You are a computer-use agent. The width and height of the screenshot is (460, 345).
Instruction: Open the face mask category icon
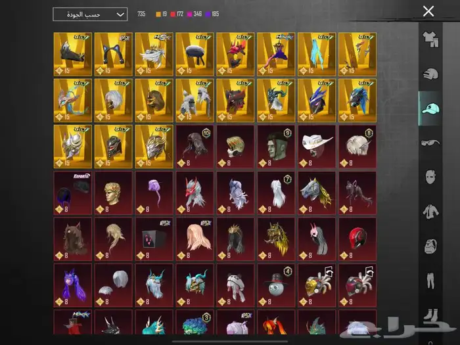(x=430, y=177)
